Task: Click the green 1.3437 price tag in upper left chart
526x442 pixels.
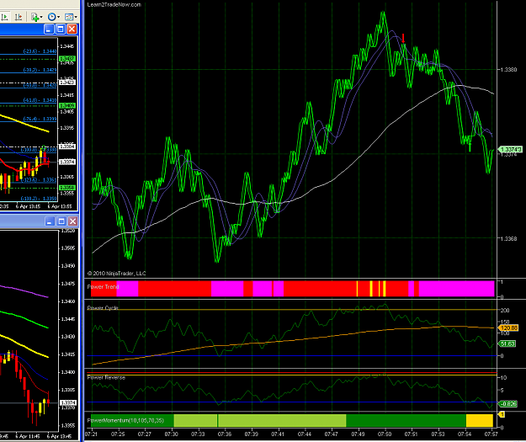Action: [x=67, y=59]
